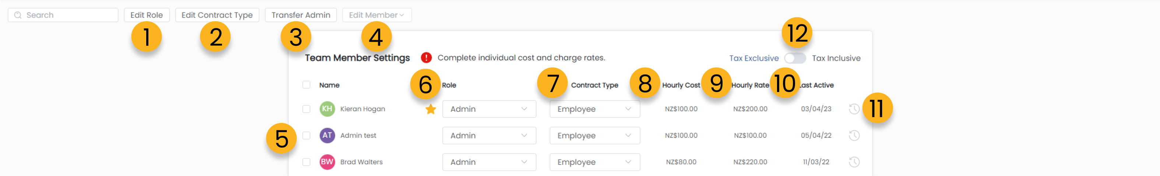This screenshot has height=176, width=1160.
Task: Click the Hourly Rate column header
Action: point(750,85)
